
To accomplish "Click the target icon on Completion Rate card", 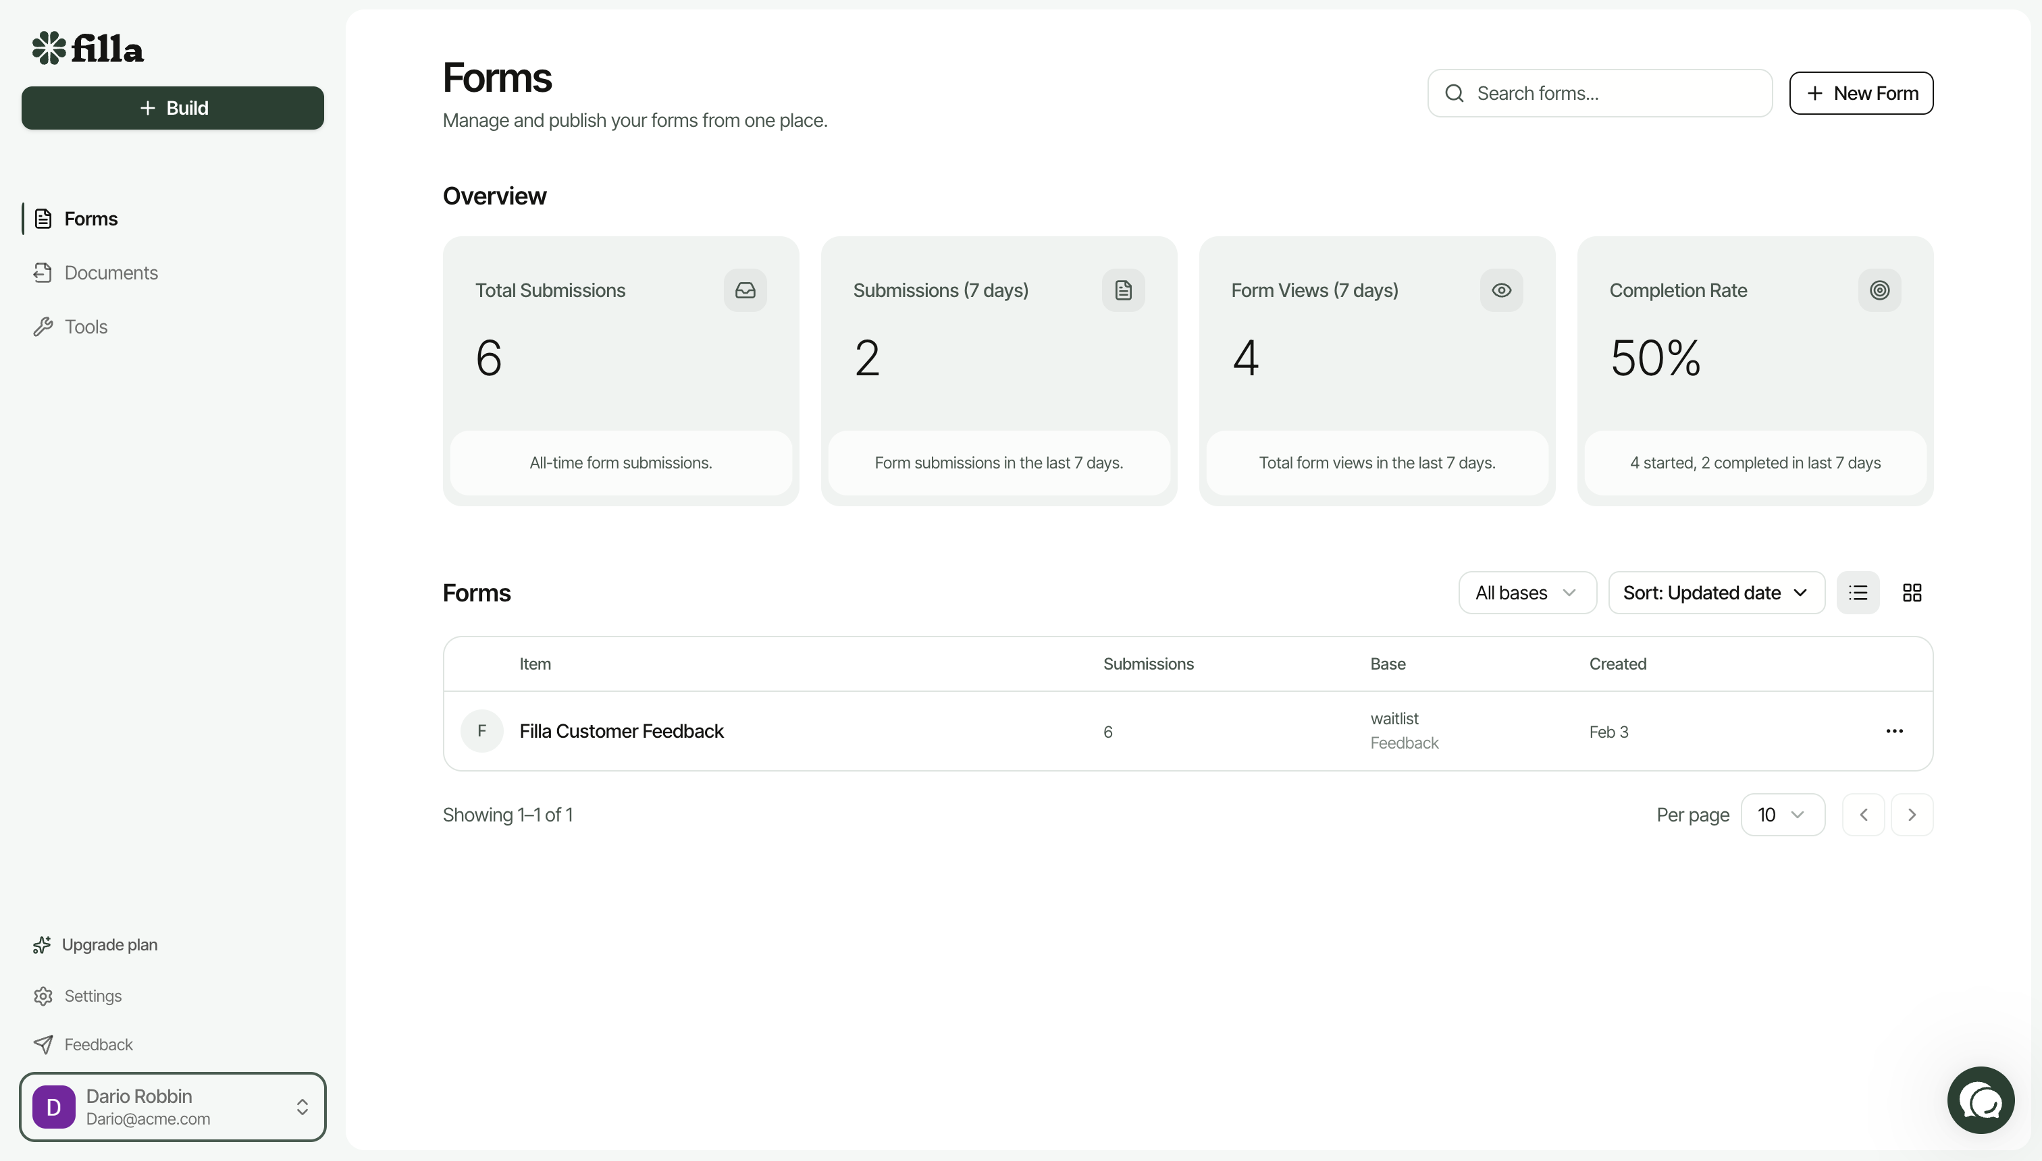I will [1879, 290].
